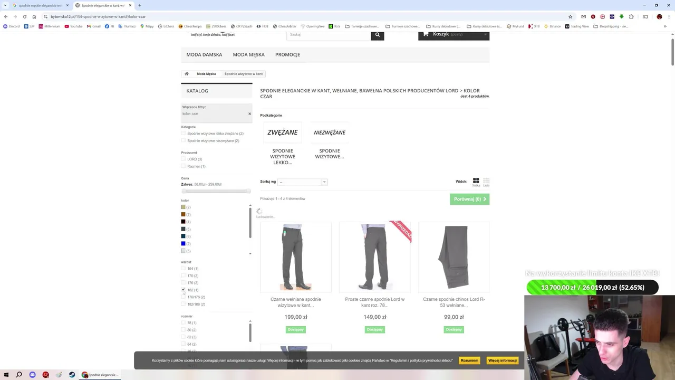Remove the 'kolor: czar' active filter
The image size is (675, 380).
pos(249,113)
